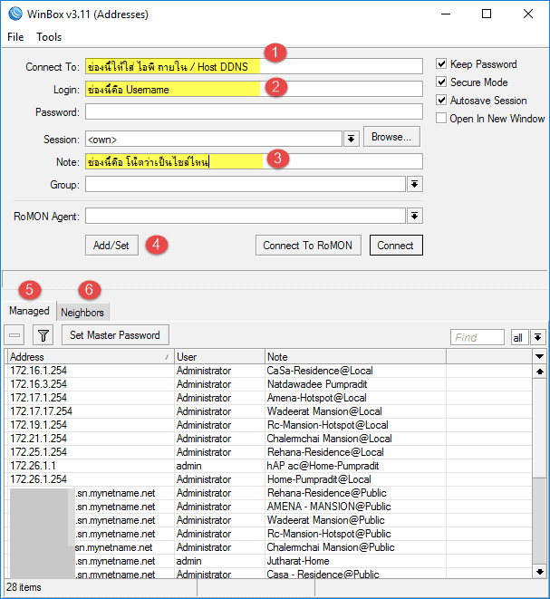550x599 pixels.
Task: Expand the RoMON Agent dropdown arrow
Action: [414, 216]
